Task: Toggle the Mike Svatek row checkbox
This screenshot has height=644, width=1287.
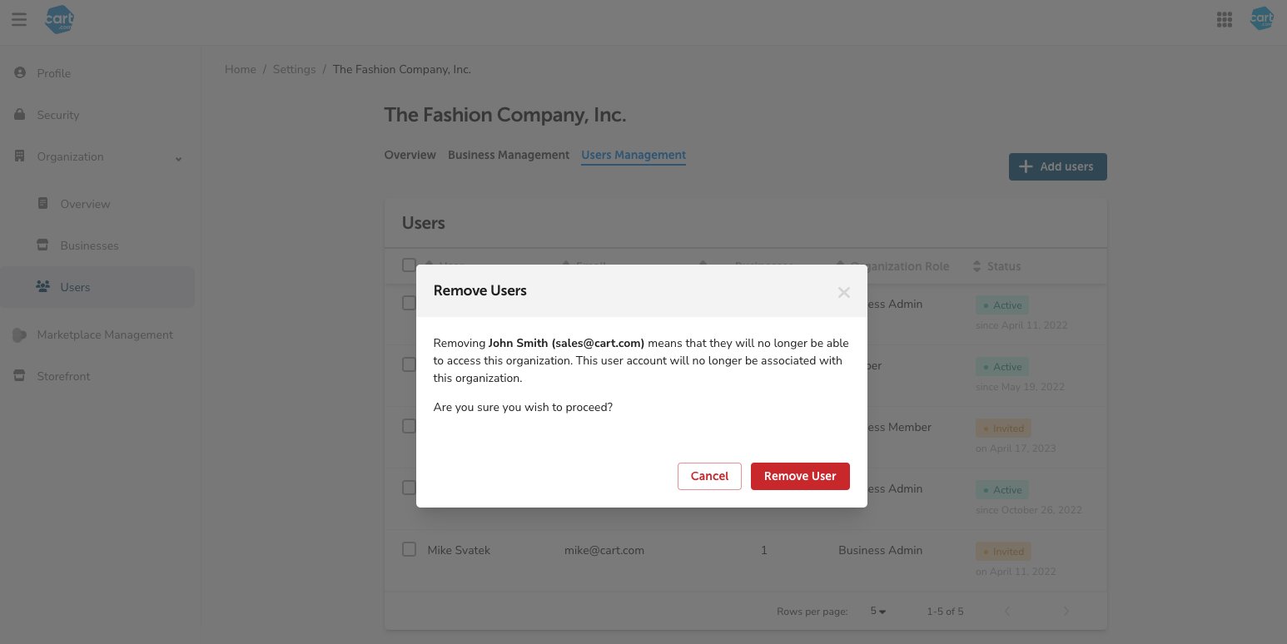Action: click(x=409, y=550)
